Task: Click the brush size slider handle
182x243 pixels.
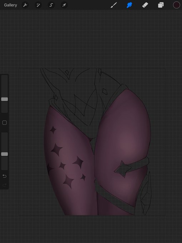Action: point(5,99)
